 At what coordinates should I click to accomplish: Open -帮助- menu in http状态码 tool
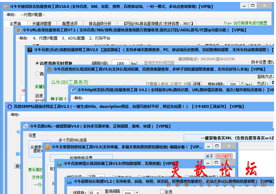click(x=78, y=98)
